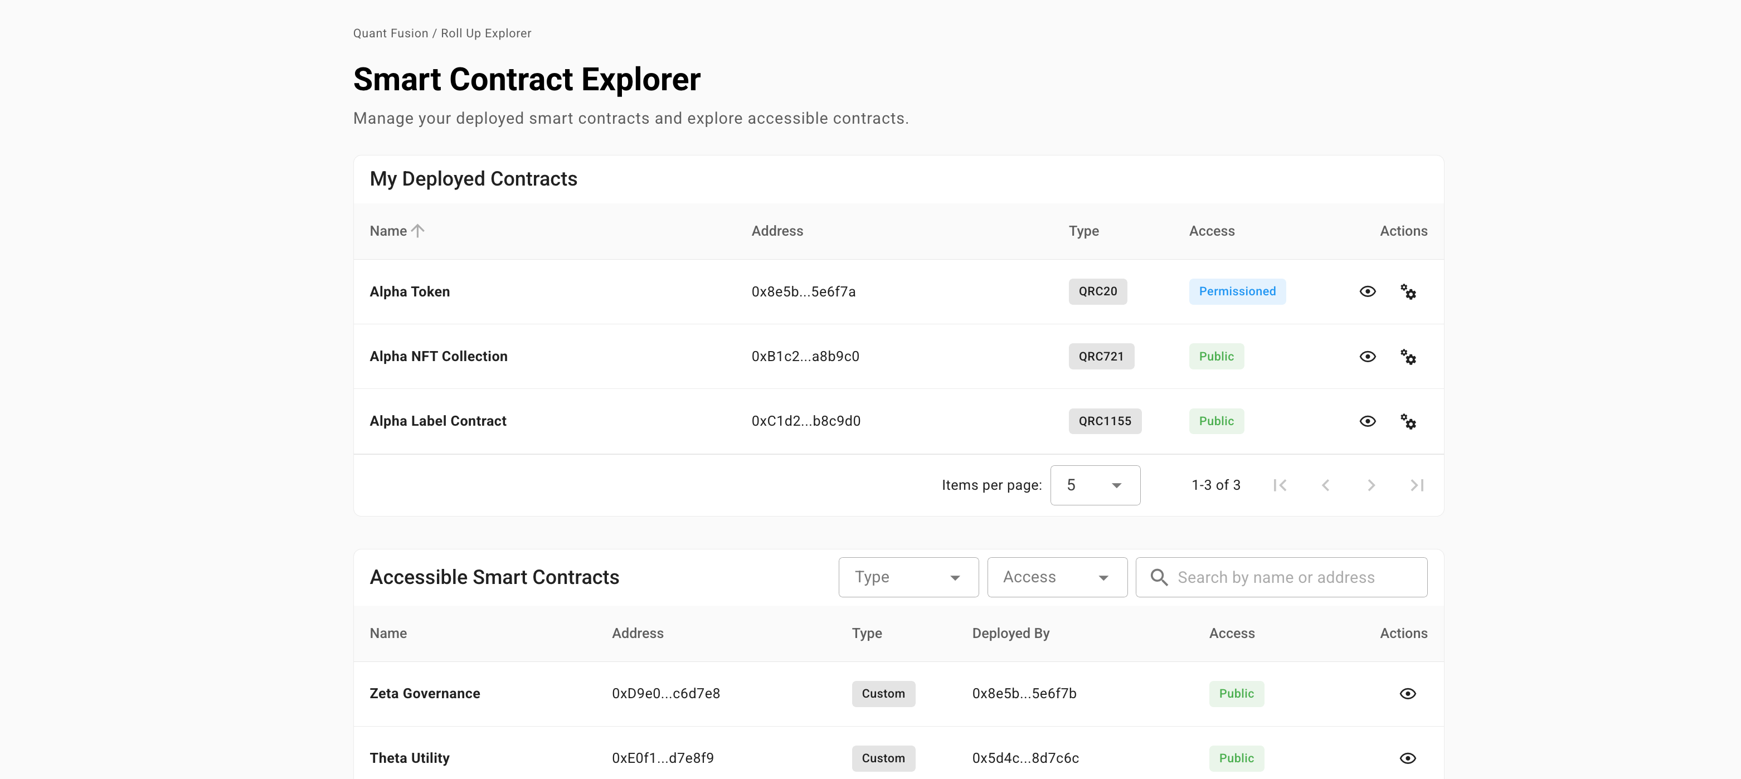Screen dimensions: 1741x779
Task: Click address 0xD9e0...c6d7e8
Action: 666,693
